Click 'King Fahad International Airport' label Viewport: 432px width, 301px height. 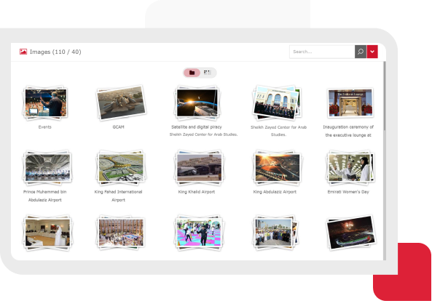tap(118, 196)
